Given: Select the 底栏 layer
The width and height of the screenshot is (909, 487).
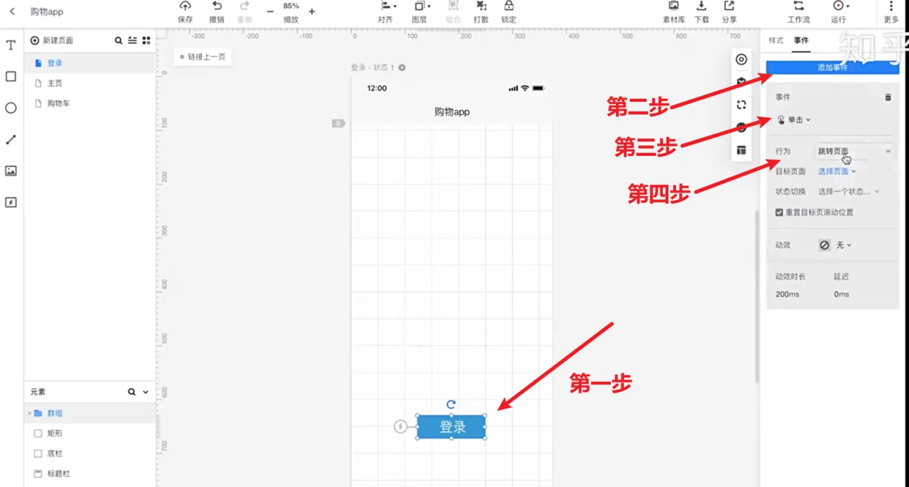Looking at the screenshot, I should pos(90,453).
